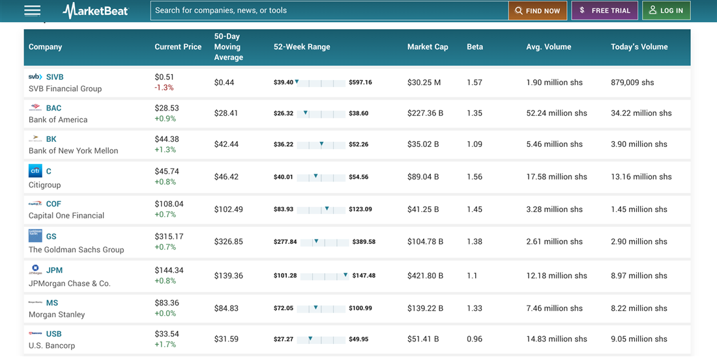Image resolution: width=717 pixels, height=357 pixels.
Task: Click the JPMorgan logo icon
Action: click(x=35, y=270)
